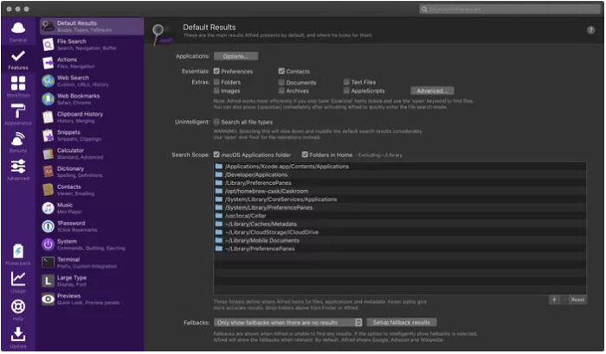Select the Clipboard History icon

pos(48,117)
